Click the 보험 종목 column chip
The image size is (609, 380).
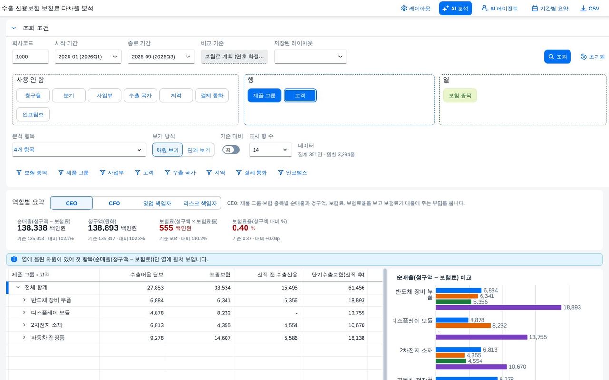coord(460,95)
